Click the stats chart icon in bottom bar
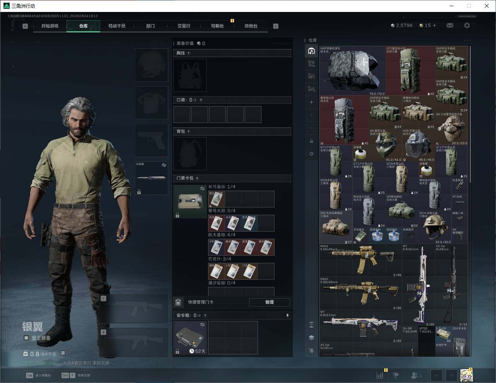 (380, 375)
